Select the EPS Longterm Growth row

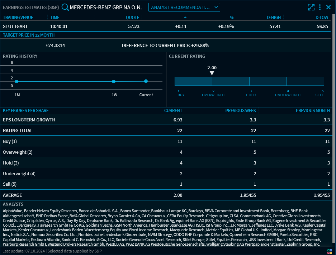click(x=29, y=120)
